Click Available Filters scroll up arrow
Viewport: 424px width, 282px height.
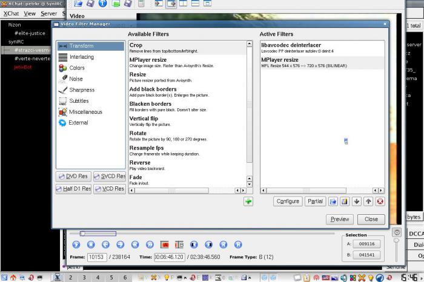click(x=250, y=44)
